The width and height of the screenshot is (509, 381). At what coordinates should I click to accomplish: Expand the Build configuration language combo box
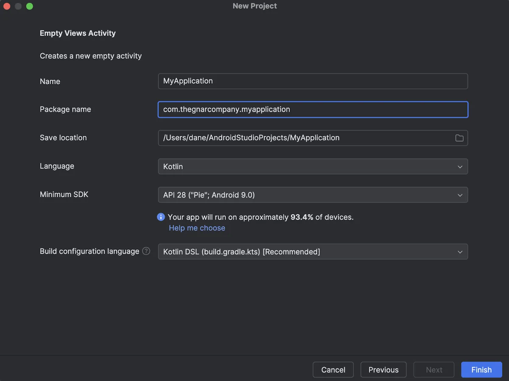313,251
